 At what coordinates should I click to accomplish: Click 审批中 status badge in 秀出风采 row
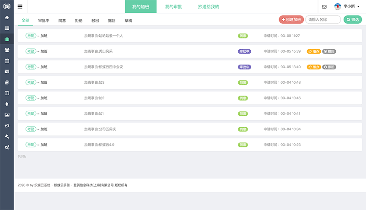[x=244, y=51]
